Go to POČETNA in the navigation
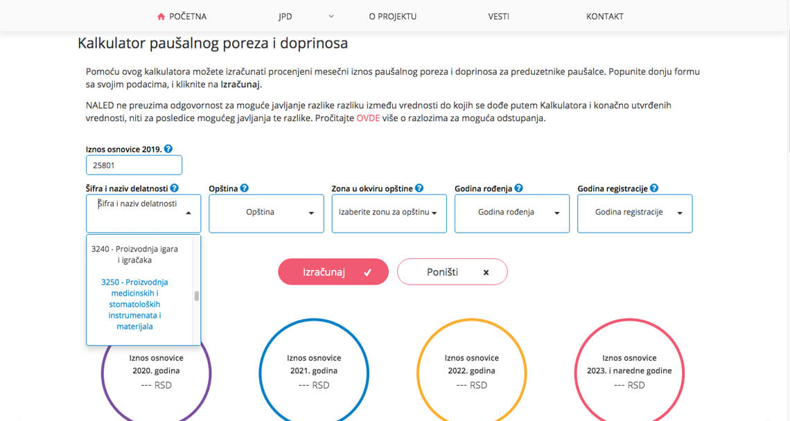 pyautogui.click(x=188, y=17)
